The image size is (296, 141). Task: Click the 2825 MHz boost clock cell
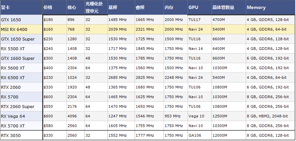coord(149,77)
